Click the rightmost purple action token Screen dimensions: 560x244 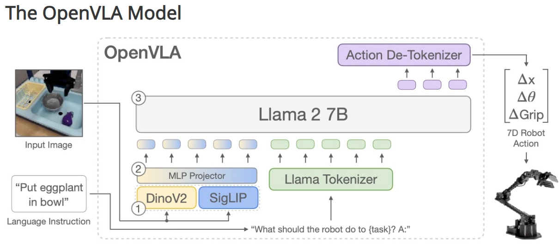[458, 85]
